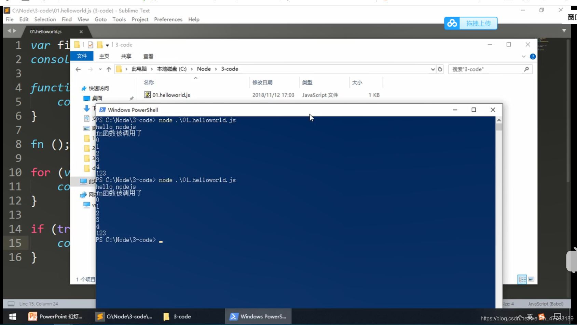This screenshot has height=325, width=577.
Task: Switch to Windows PowerShell in the taskbar
Action: 258,317
